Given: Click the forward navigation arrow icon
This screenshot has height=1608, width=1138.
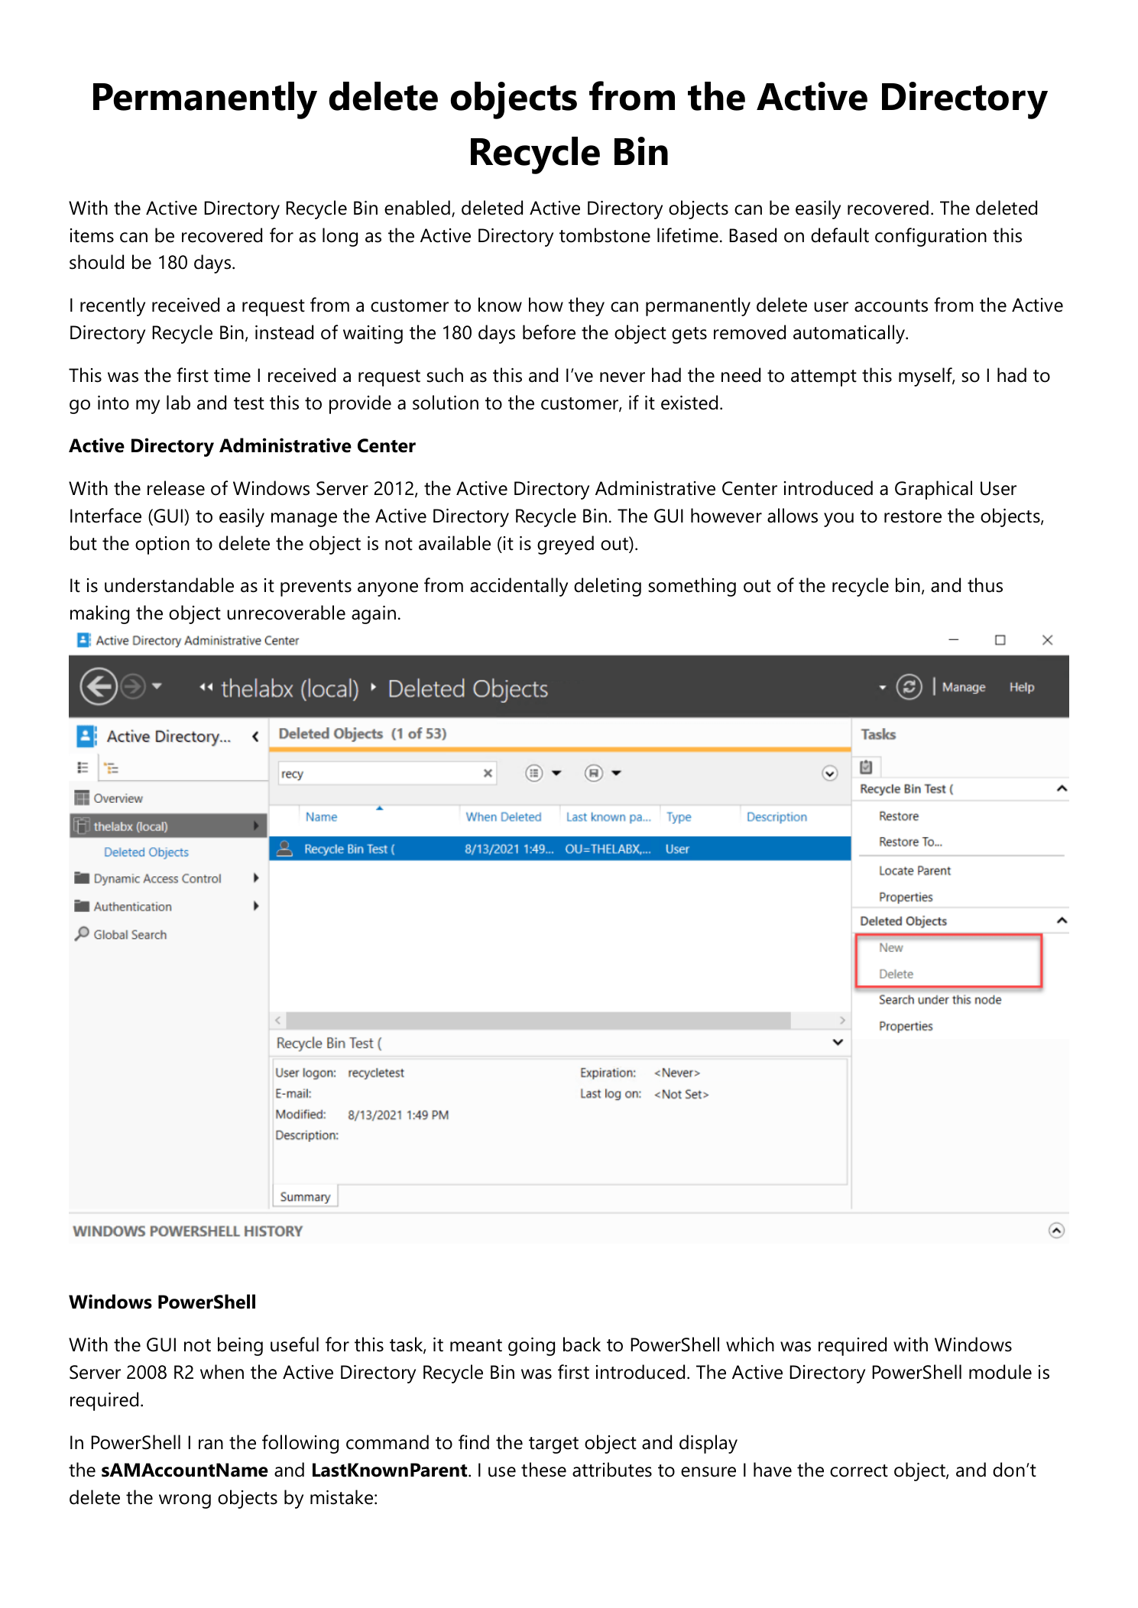Looking at the screenshot, I should click(133, 686).
